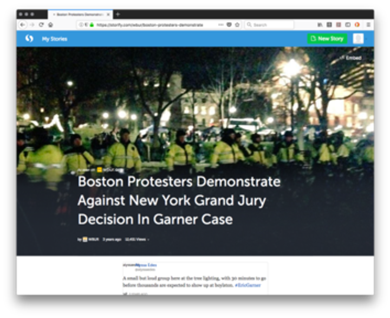The width and height of the screenshot is (390, 318).
Task: Click the Pocket save icon
Action: click(229, 24)
